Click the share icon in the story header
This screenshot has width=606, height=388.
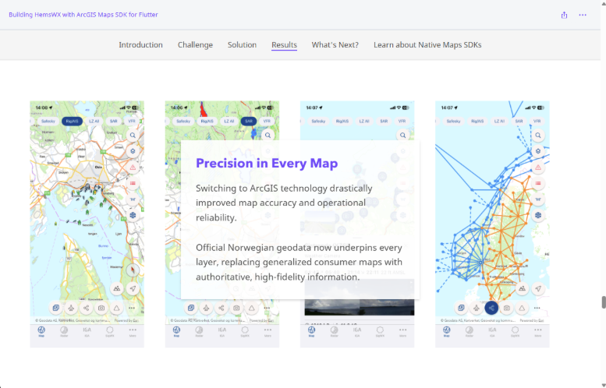[x=564, y=15]
